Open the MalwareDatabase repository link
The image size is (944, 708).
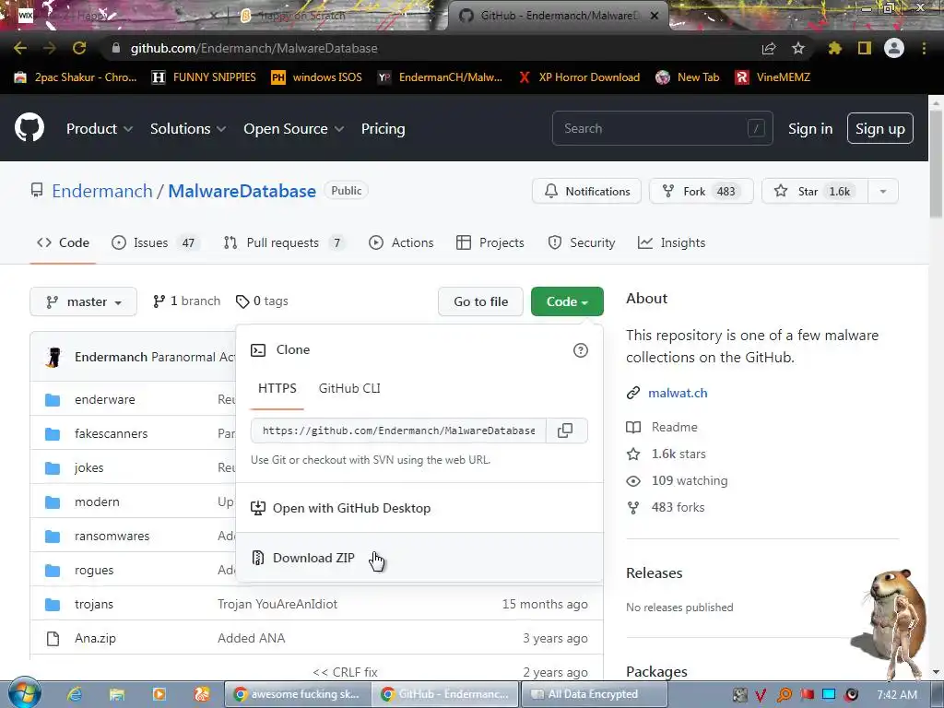(x=242, y=191)
